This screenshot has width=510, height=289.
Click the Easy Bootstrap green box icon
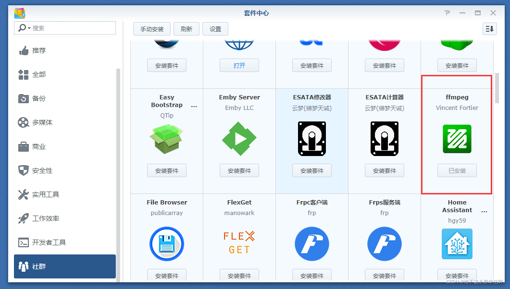pos(166,139)
